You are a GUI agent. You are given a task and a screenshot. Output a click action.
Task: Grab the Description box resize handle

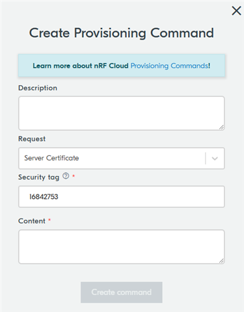(221, 127)
